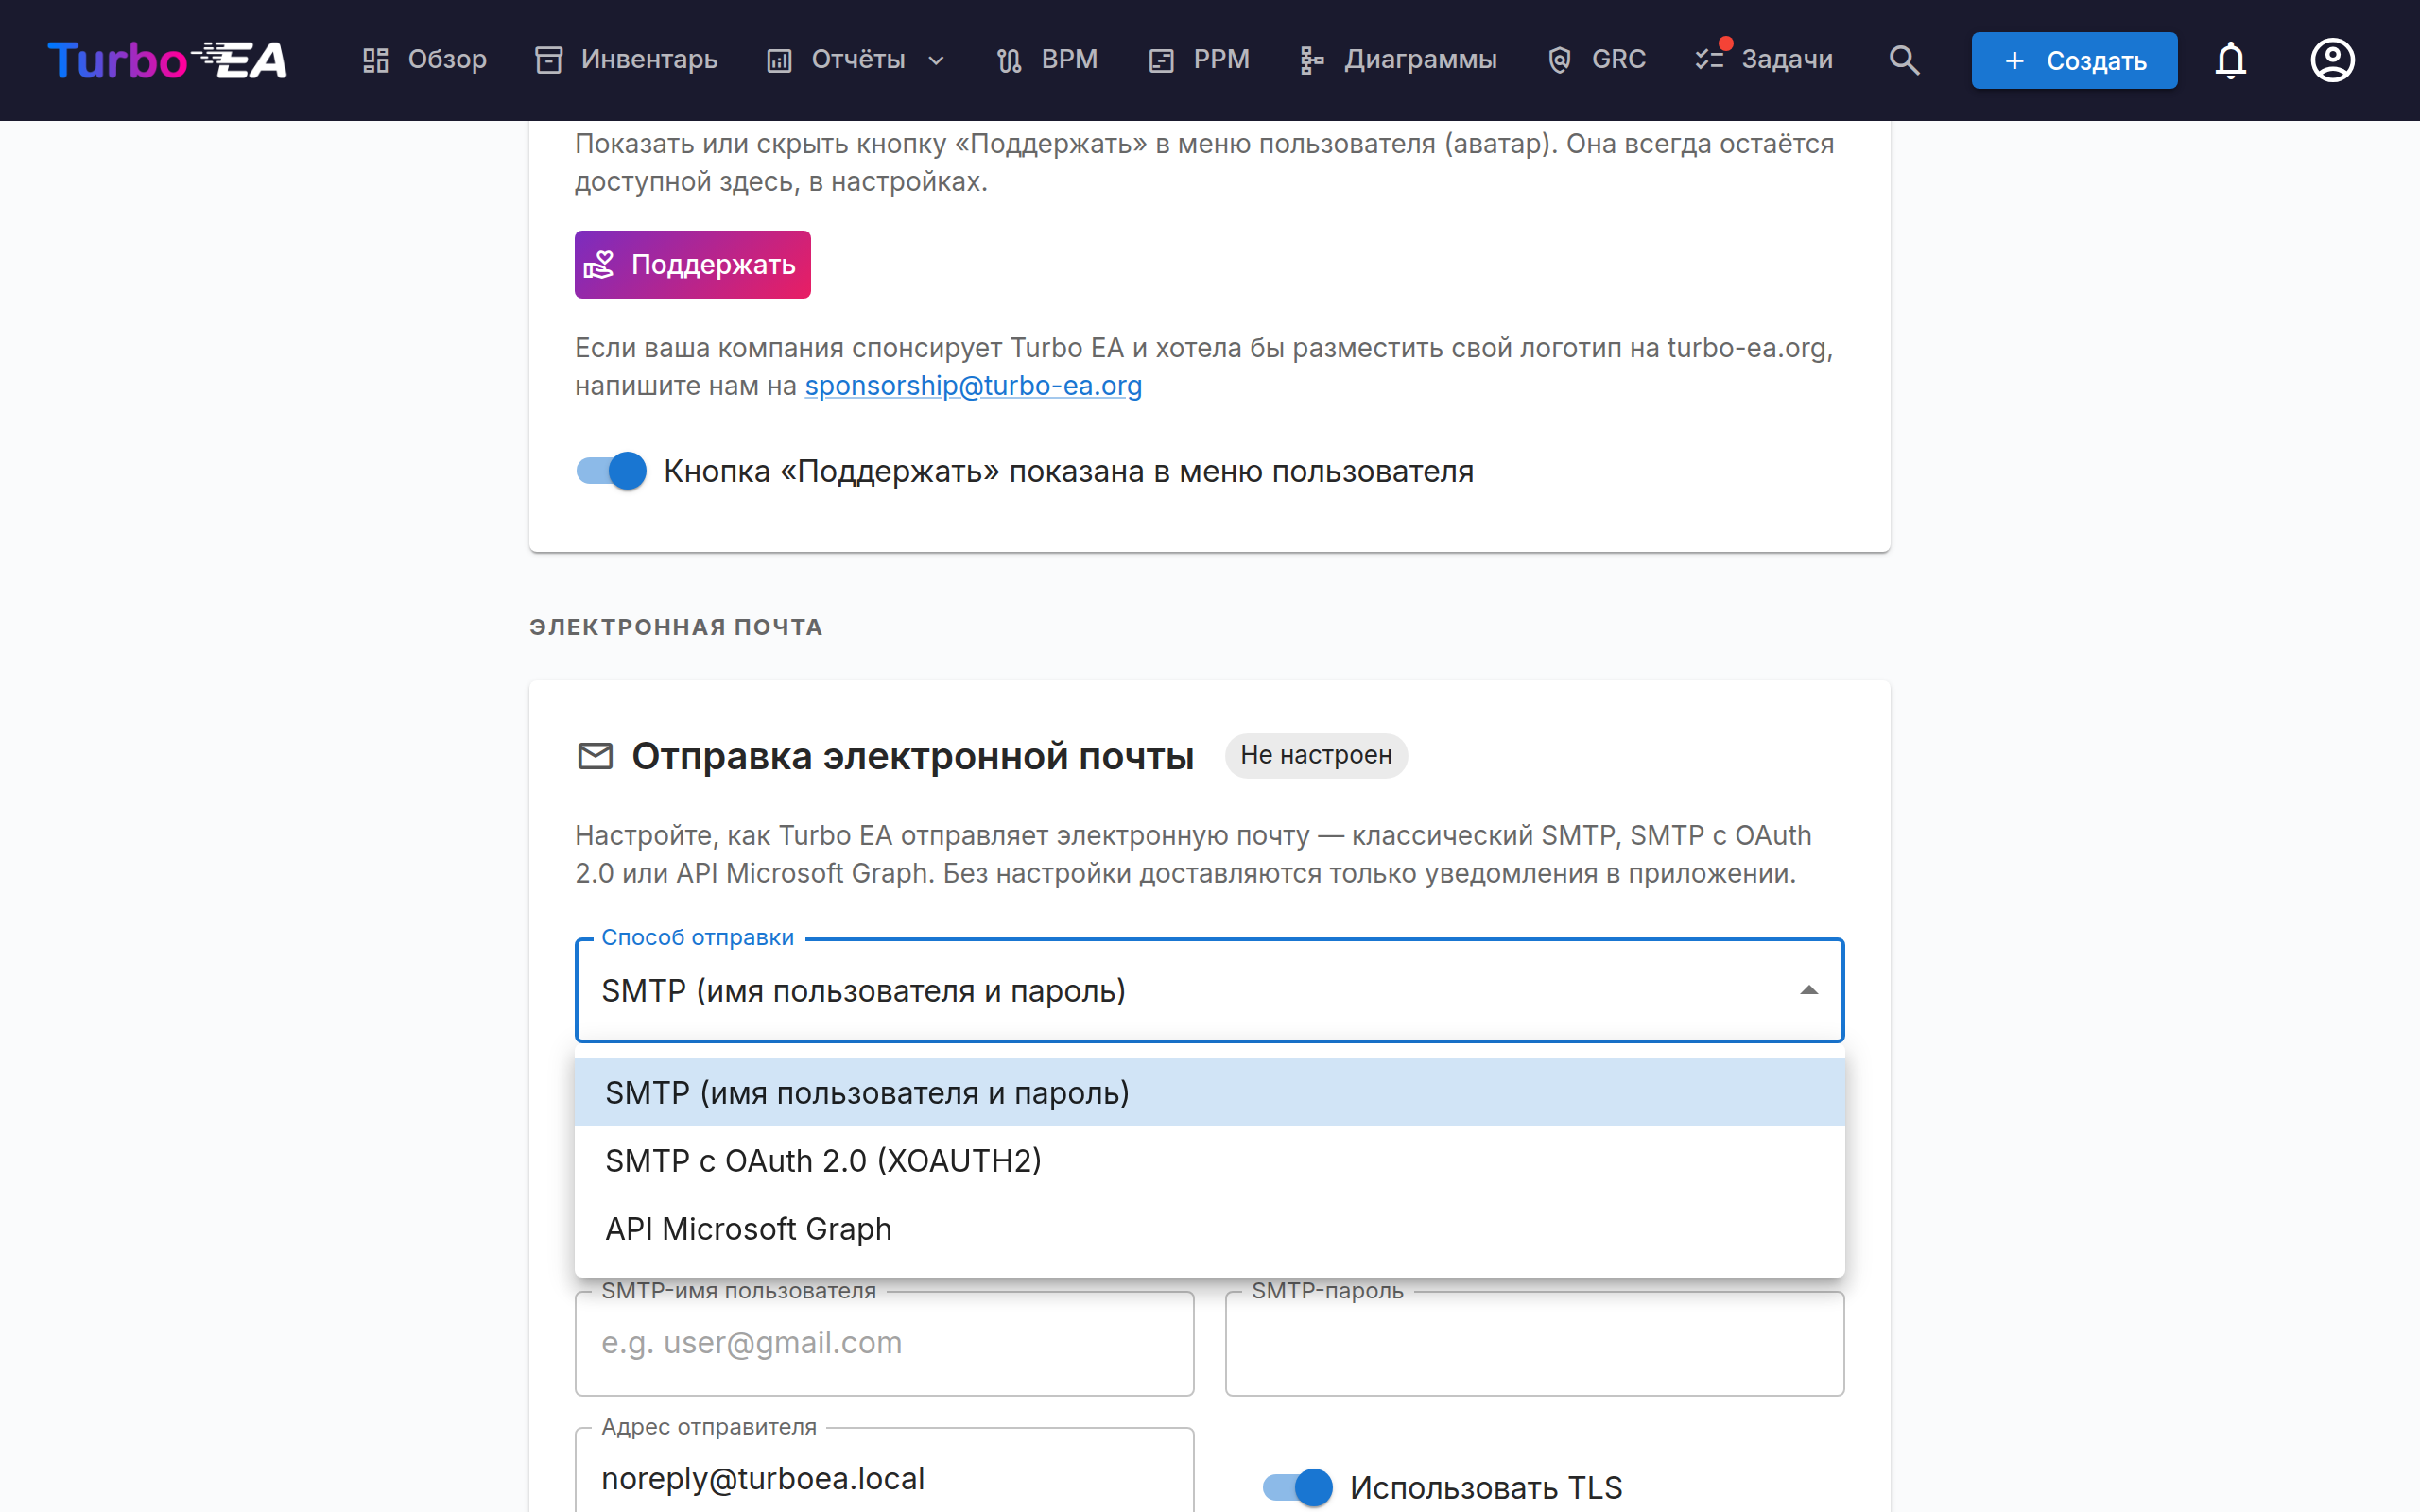Image resolution: width=2420 pixels, height=1512 pixels.
Task: Open Задачи from the navbar
Action: click(1765, 60)
